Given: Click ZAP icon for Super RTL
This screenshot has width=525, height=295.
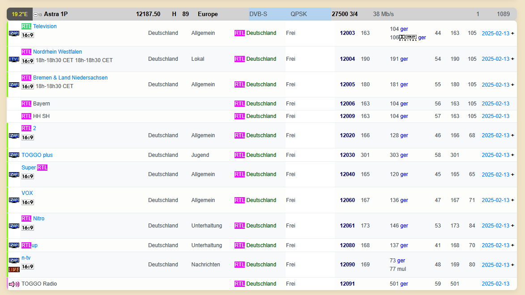Looking at the screenshot, I should (x=14, y=175).
